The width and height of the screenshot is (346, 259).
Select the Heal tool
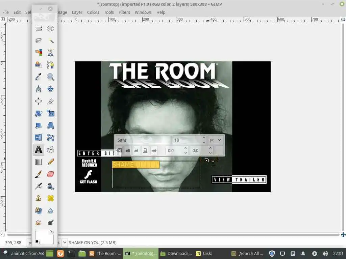(51, 198)
